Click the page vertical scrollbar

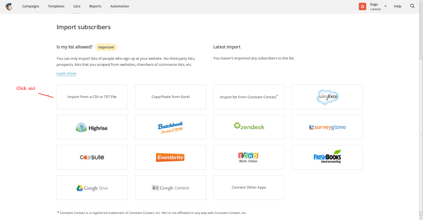click(421, 135)
